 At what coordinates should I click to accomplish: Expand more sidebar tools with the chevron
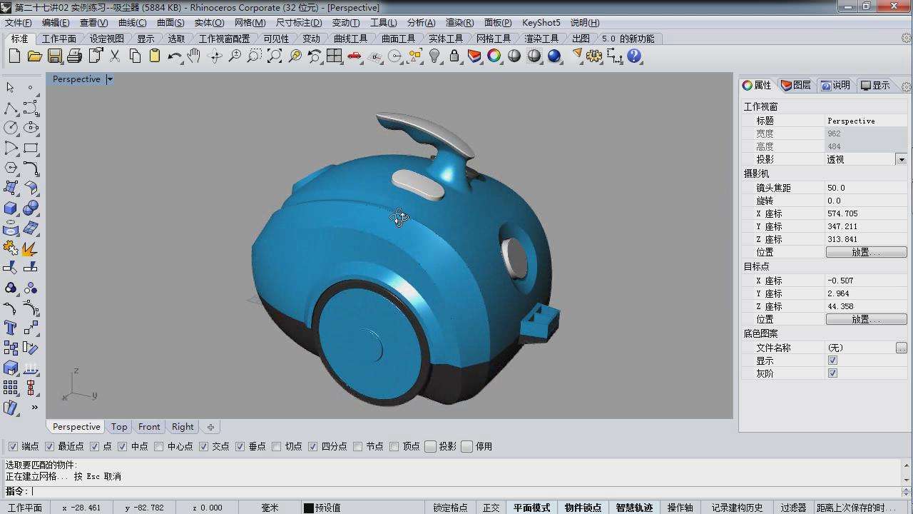[34, 407]
